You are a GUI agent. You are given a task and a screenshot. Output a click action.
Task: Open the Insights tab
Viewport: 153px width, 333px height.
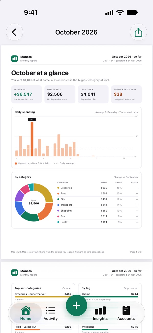[100, 313]
